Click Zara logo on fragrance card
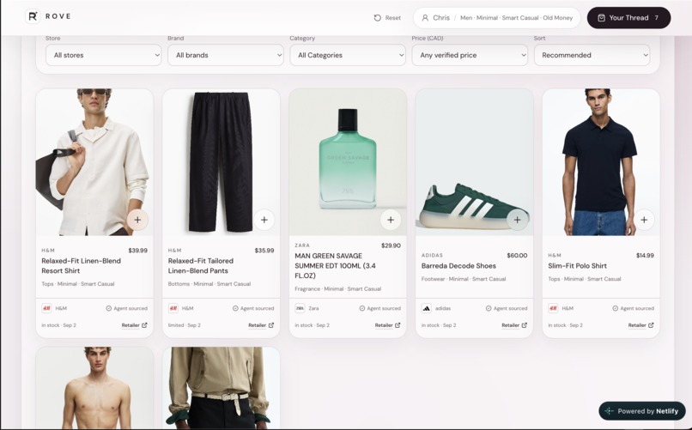 point(300,308)
